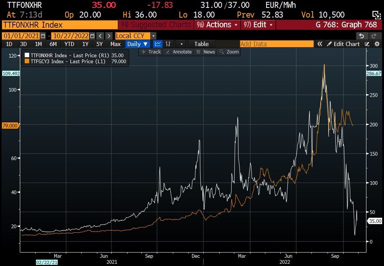
Task: Click the bid/ask 31.00 /37.00 quote
Action: [x=225, y=5]
